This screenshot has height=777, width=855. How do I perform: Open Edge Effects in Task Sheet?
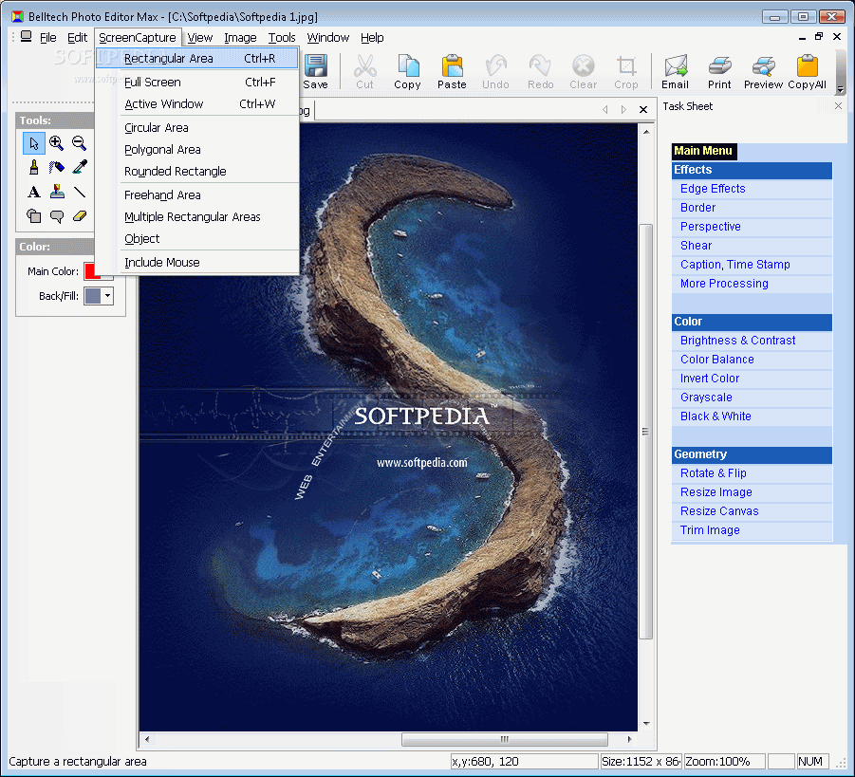point(713,189)
